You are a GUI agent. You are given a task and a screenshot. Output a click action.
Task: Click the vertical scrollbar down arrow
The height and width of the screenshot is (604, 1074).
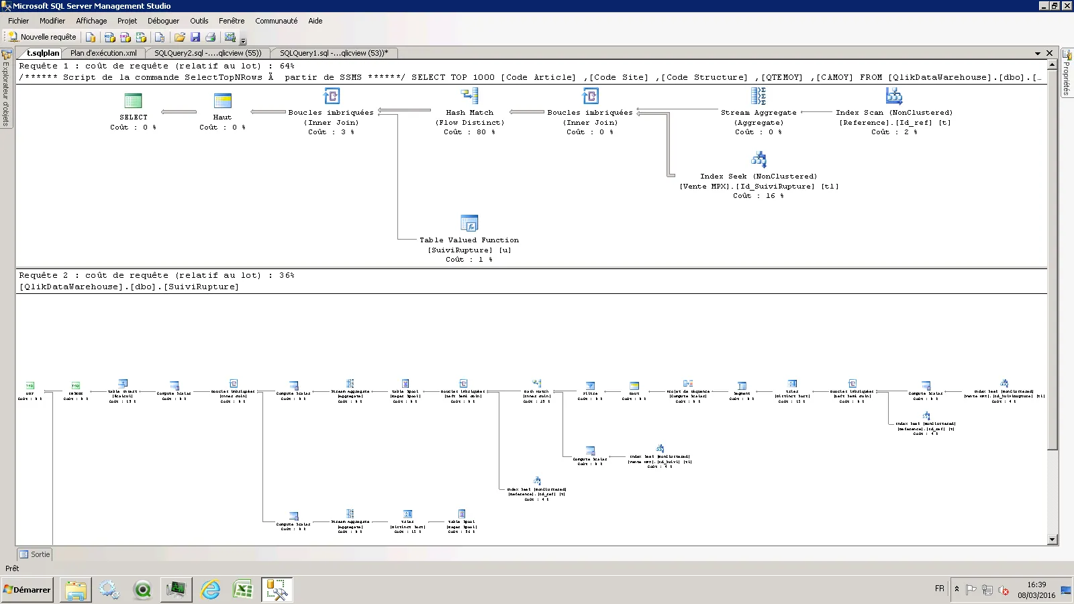point(1052,540)
